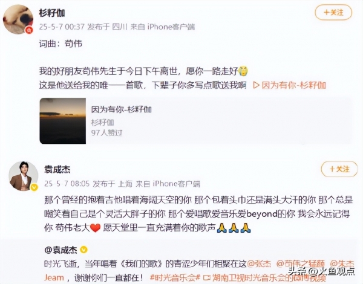
Task: Open the 因为有你-杉籽伽 music card title
Action: pyautogui.click(x=122, y=109)
